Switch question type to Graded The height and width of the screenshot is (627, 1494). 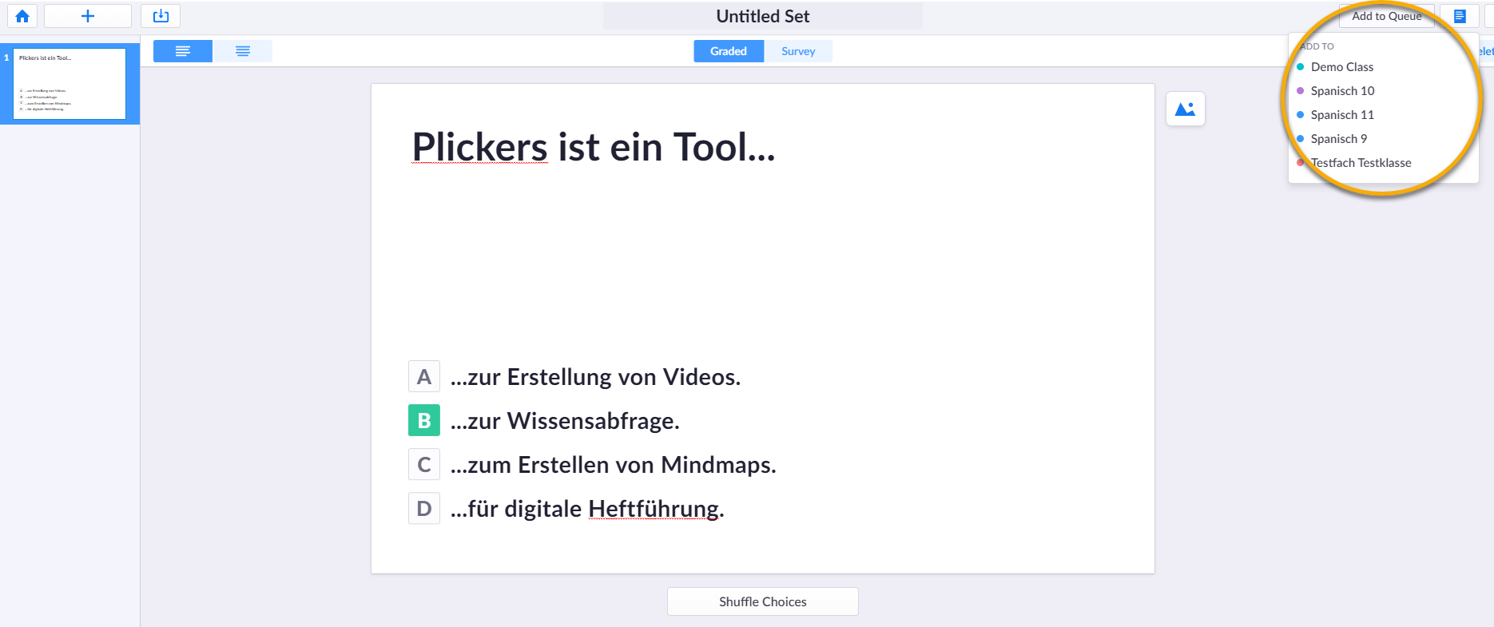(x=729, y=51)
